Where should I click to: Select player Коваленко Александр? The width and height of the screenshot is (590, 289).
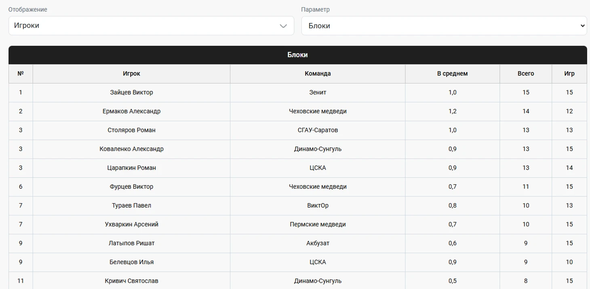click(x=132, y=149)
